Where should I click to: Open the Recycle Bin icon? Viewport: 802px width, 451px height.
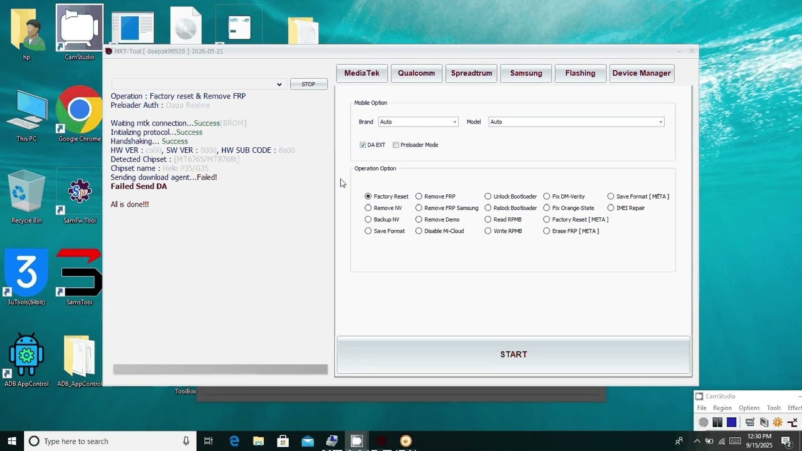click(26, 197)
